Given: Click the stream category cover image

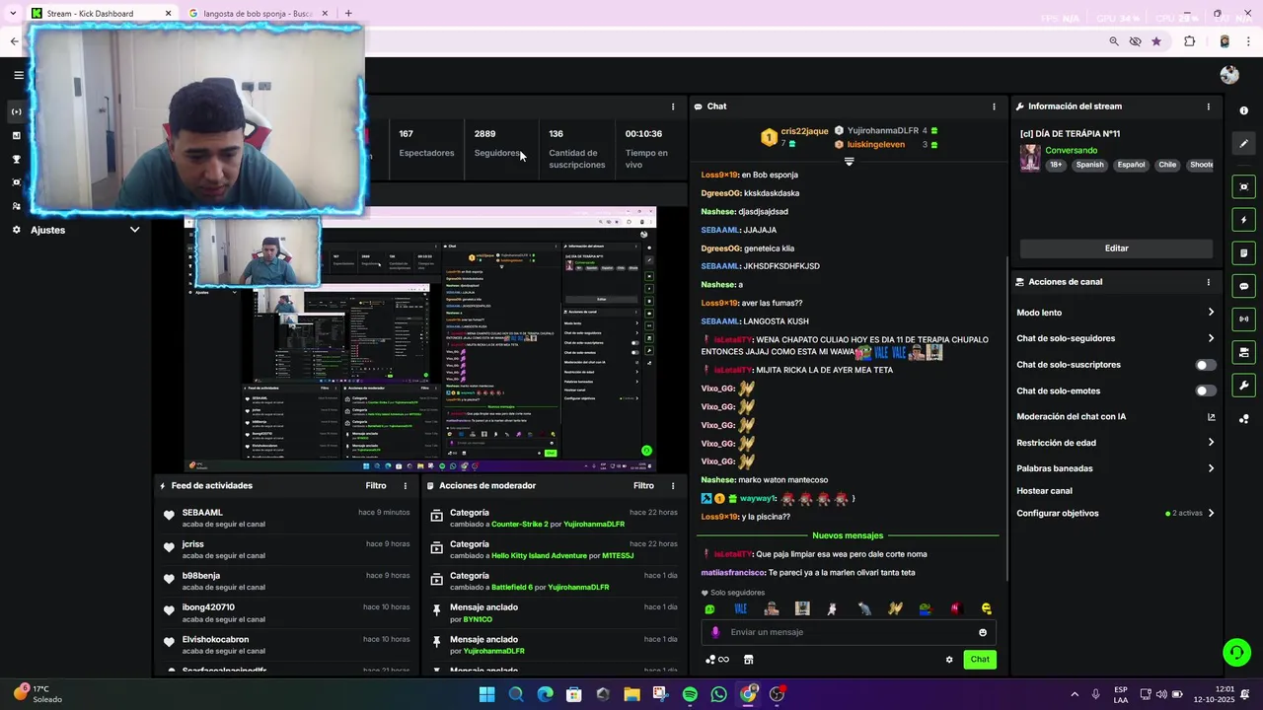Looking at the screenshot, I should pos(1030,158).
